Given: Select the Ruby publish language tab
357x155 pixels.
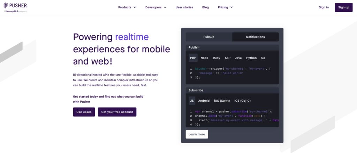Looking at the screenshot, I should click(216, 58).
